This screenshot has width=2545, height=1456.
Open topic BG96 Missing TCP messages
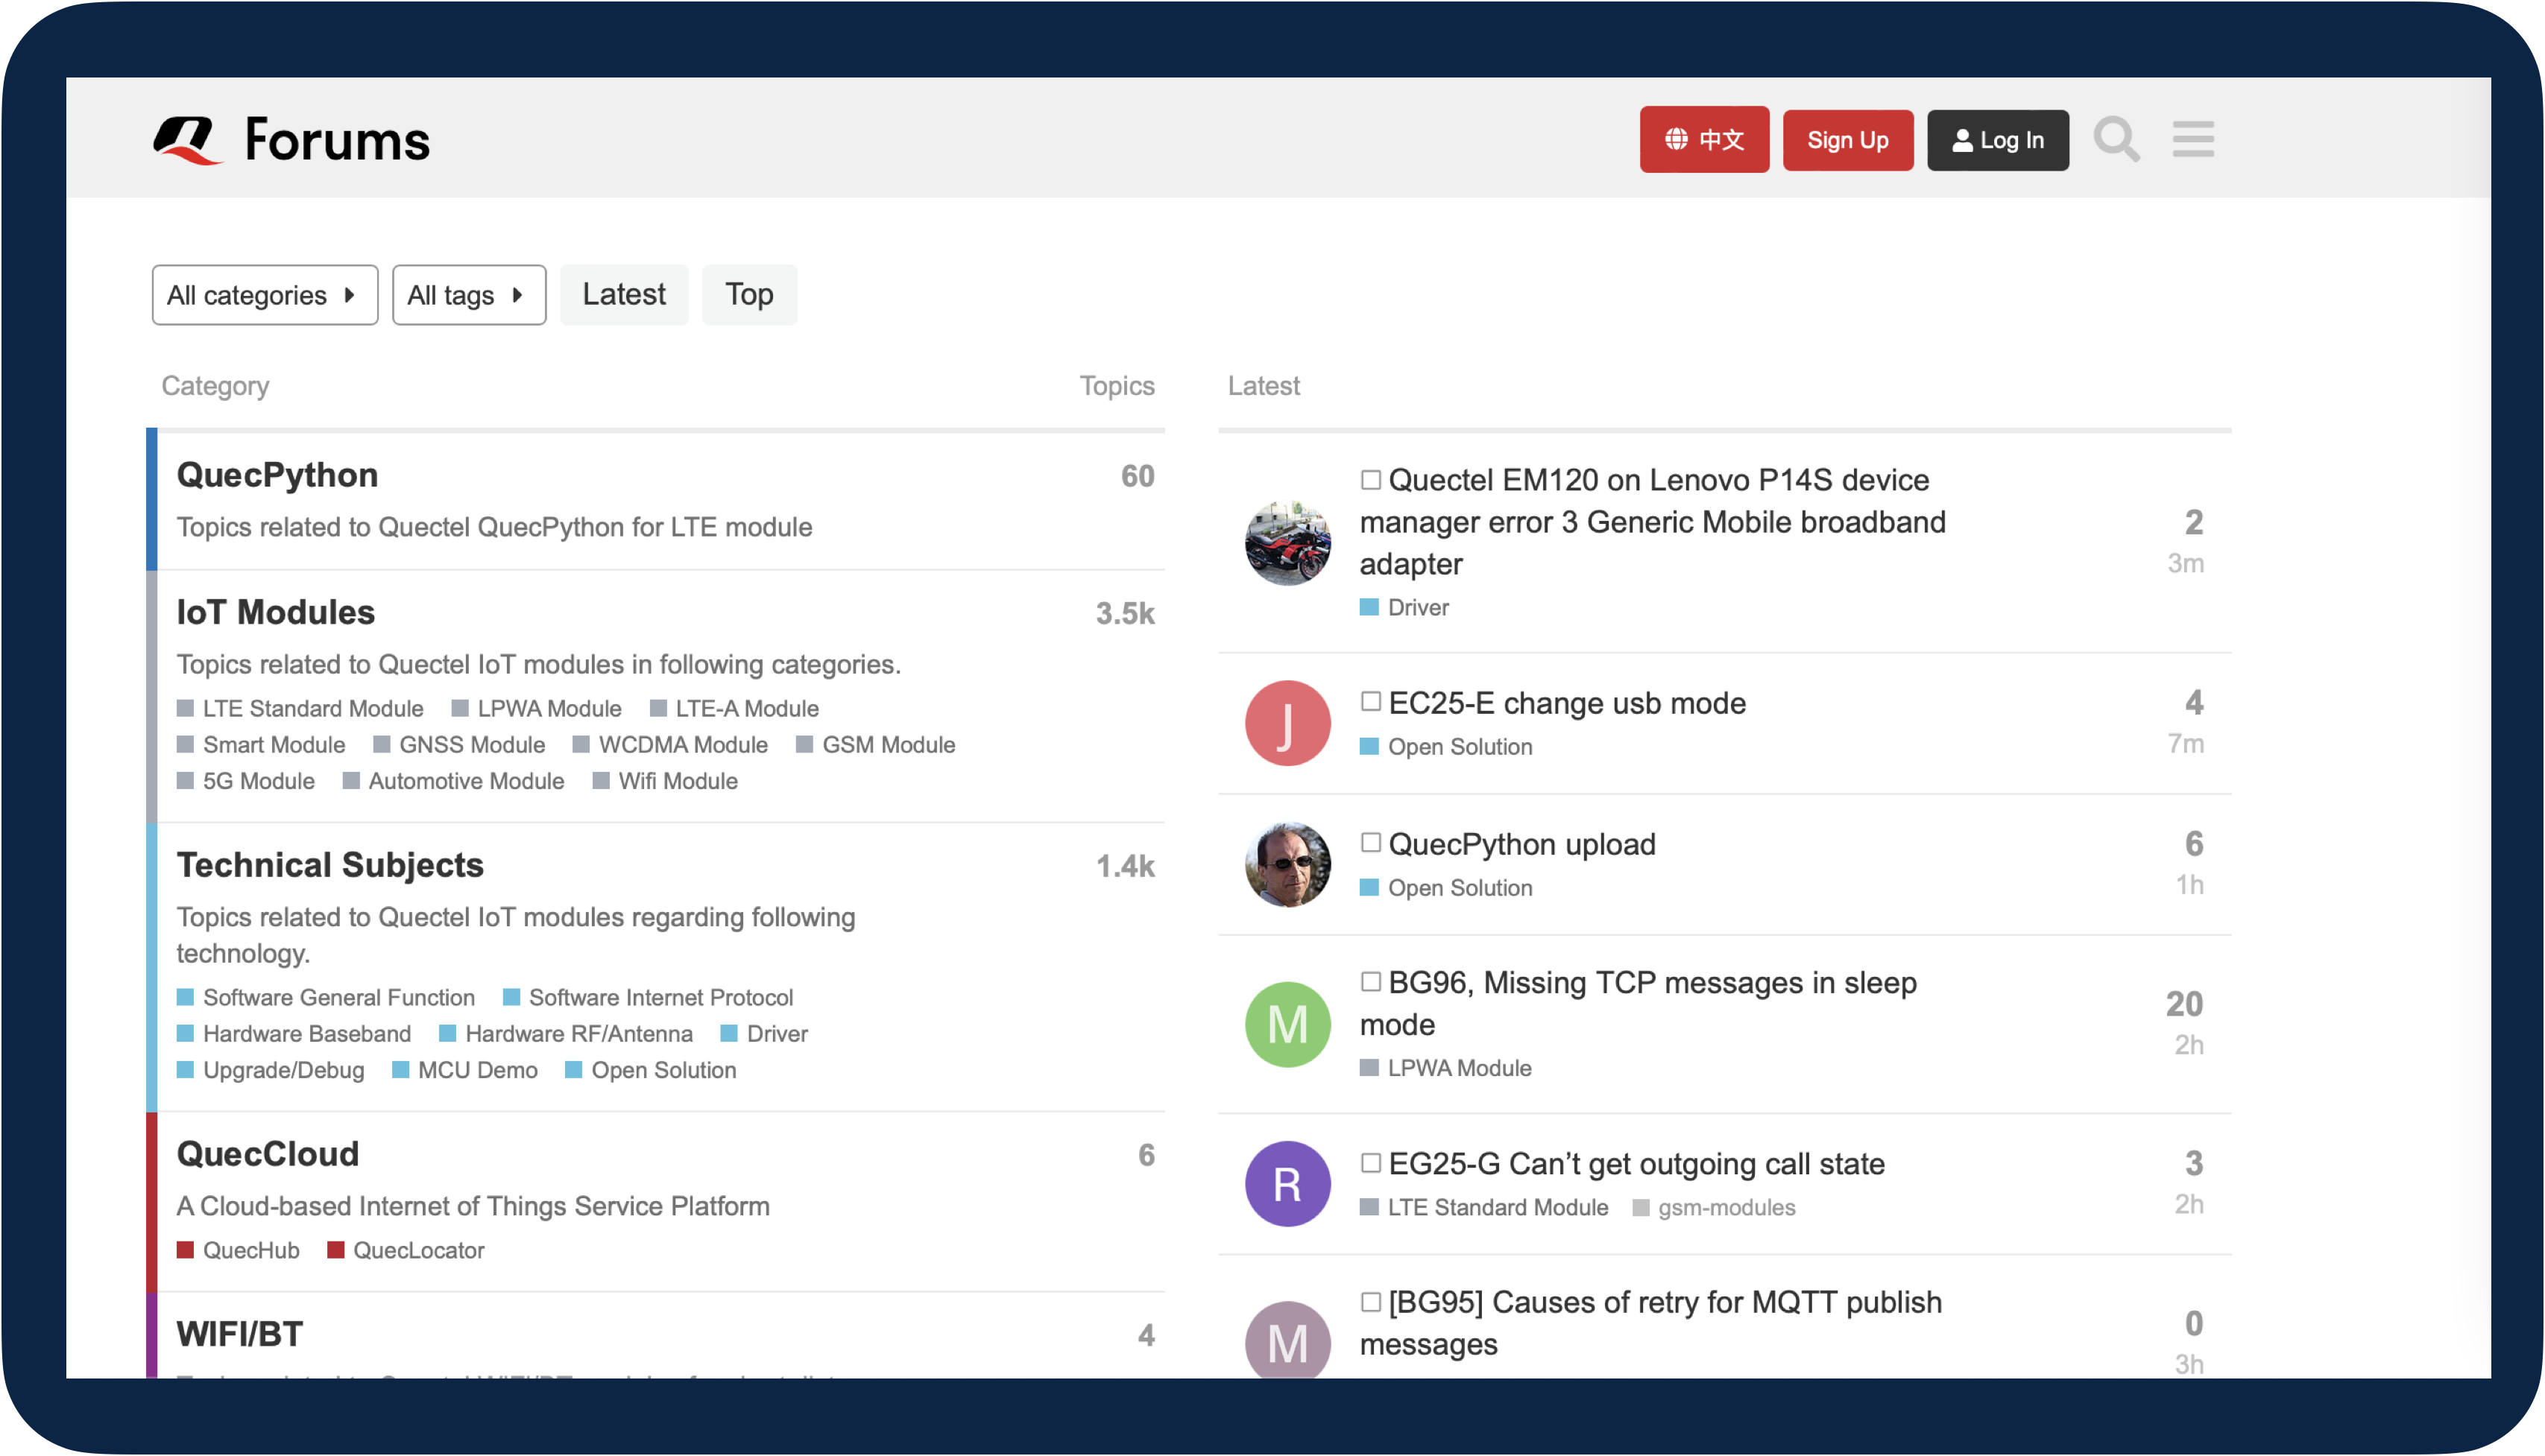coord(1639,1003)
